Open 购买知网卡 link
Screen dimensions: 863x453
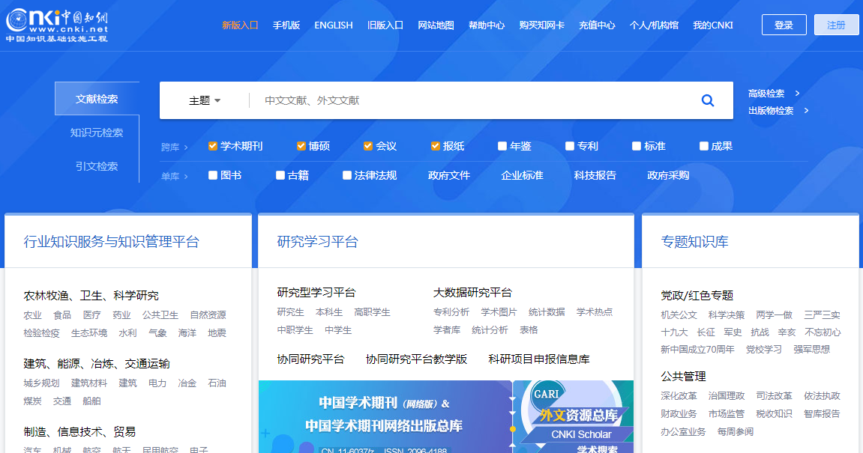pyautogui.click(x=541, y=25)
